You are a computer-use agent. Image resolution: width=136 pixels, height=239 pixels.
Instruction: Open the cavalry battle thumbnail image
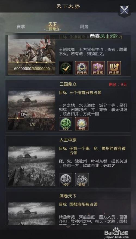point(32,55)
